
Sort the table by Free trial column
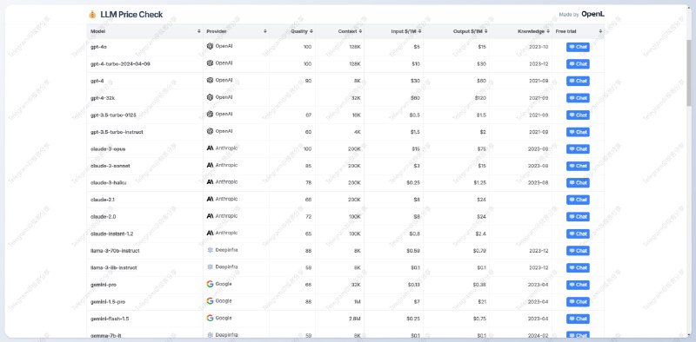[x=600, y=31]
